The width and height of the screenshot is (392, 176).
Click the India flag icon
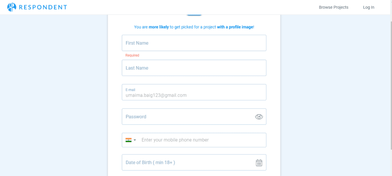click(129, 140)
